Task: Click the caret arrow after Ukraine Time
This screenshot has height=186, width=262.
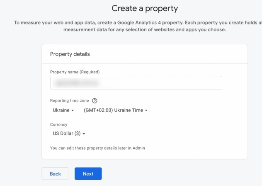Action: 146,111
